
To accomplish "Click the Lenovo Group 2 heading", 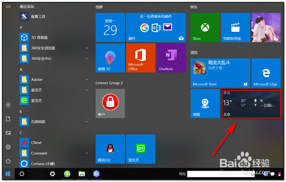I will pos(109,83).
